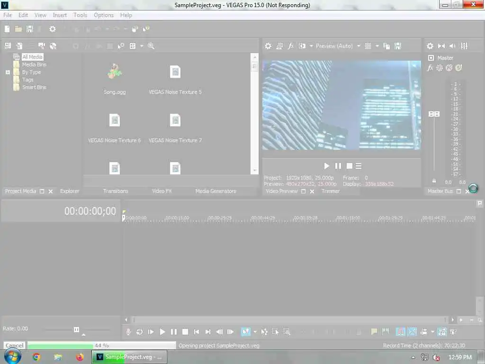Switch to the Explorer tab

(x=70, y=191)
